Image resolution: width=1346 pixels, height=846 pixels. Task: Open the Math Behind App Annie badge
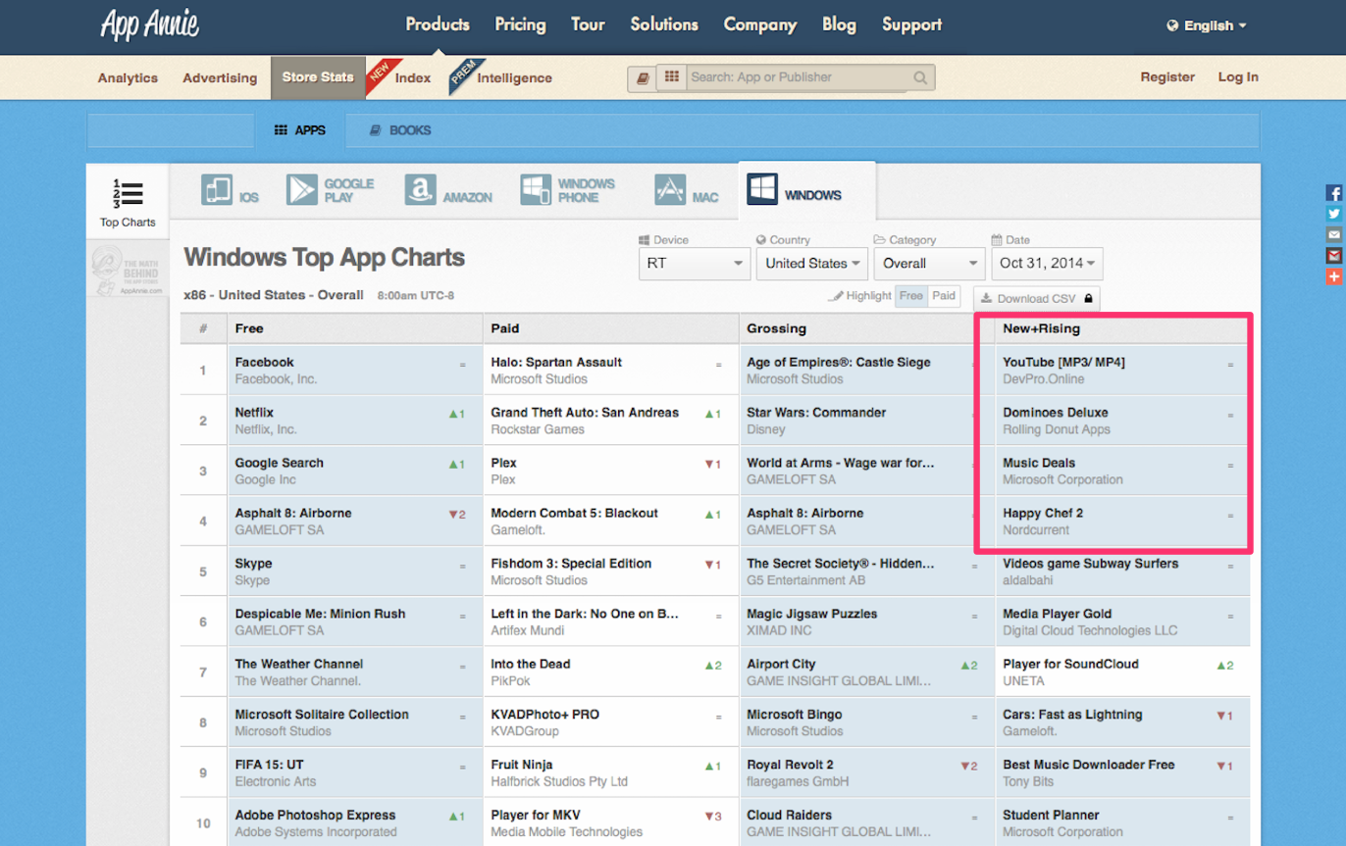coord(128,272)
